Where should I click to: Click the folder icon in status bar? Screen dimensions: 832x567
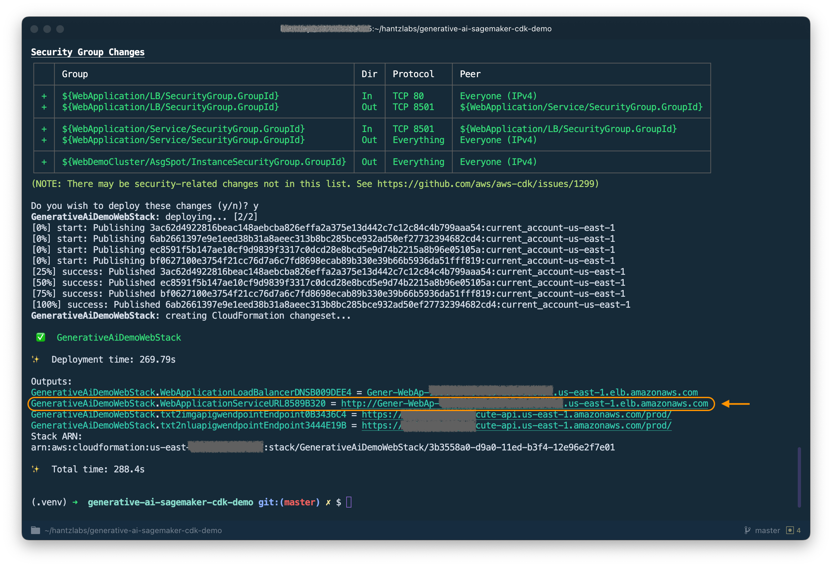tap(36, 530)
